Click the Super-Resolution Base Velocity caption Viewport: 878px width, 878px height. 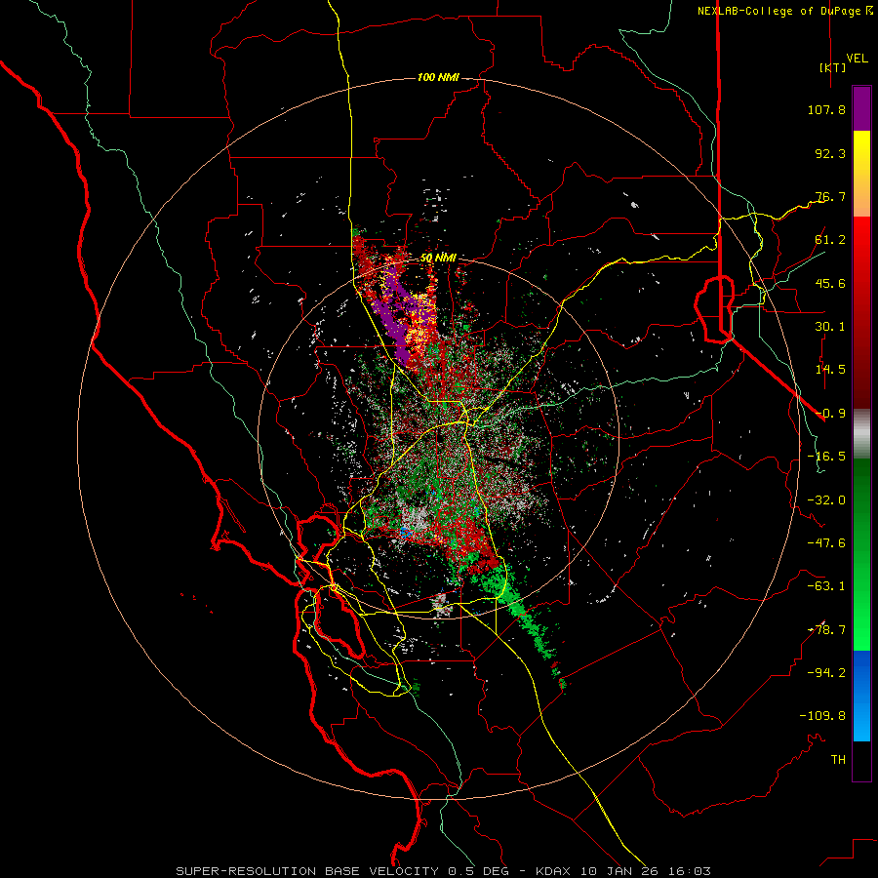click(x=444, y=871)
